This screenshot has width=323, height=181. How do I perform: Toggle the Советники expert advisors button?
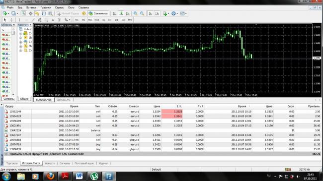click(x=98, y=13)
